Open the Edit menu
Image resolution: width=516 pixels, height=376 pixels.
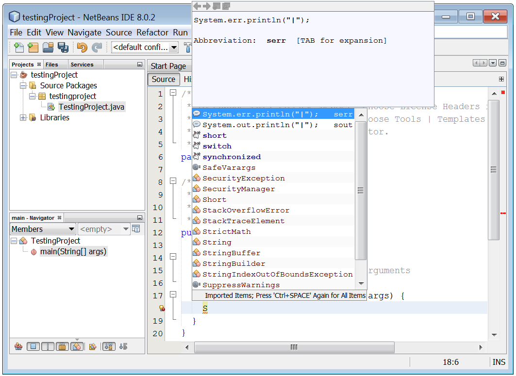tap(34, 33)
